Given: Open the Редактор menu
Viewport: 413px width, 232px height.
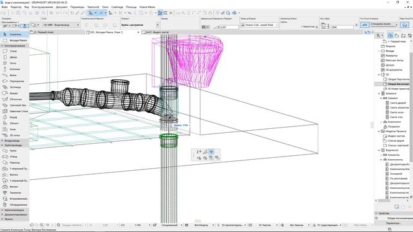Looking at the screenshot, I should coord(15,7).
